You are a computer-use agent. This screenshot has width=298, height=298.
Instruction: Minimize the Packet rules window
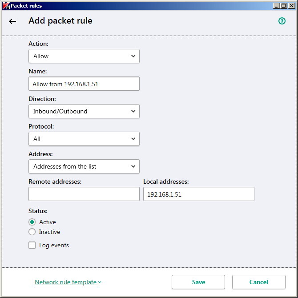276,6
